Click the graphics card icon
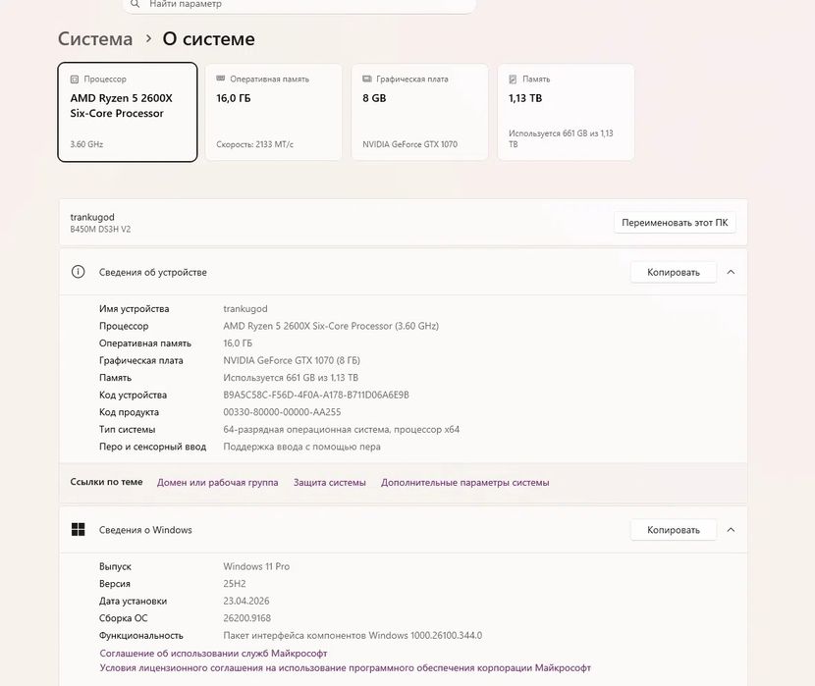Viewport: 815px width, 686px height. 367,79
